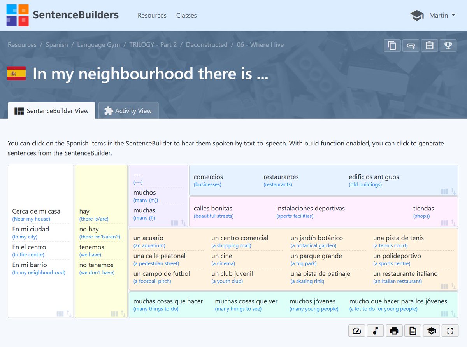The width and height of the screenshot is (467, 347).
Task: Click the copy resource icon in header
Action: click(x=392, y=46)
